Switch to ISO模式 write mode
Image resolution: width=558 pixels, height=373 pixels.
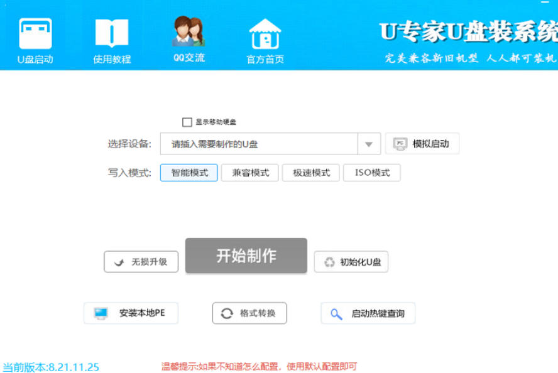pyautogui.click(x=371, y=173)
